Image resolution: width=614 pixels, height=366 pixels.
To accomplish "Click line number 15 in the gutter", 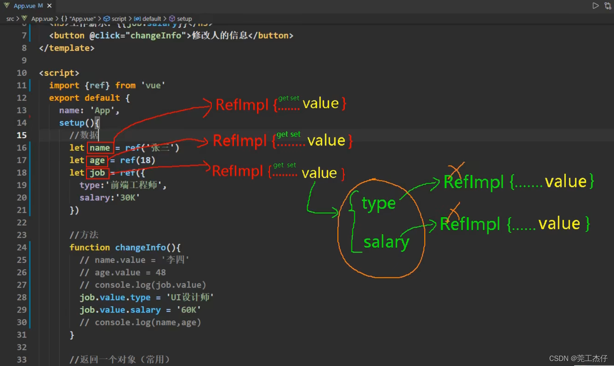I will [22, 135].
